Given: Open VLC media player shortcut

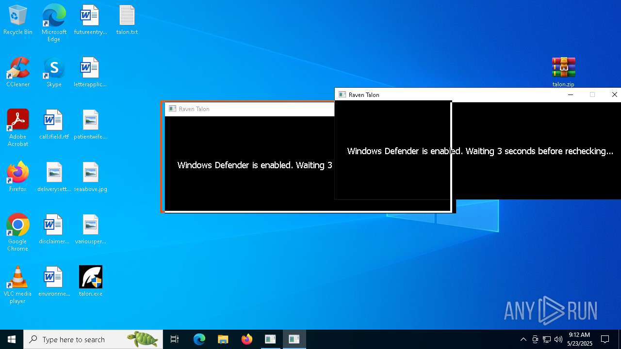Looking at the screenshot, I should 17,285.
